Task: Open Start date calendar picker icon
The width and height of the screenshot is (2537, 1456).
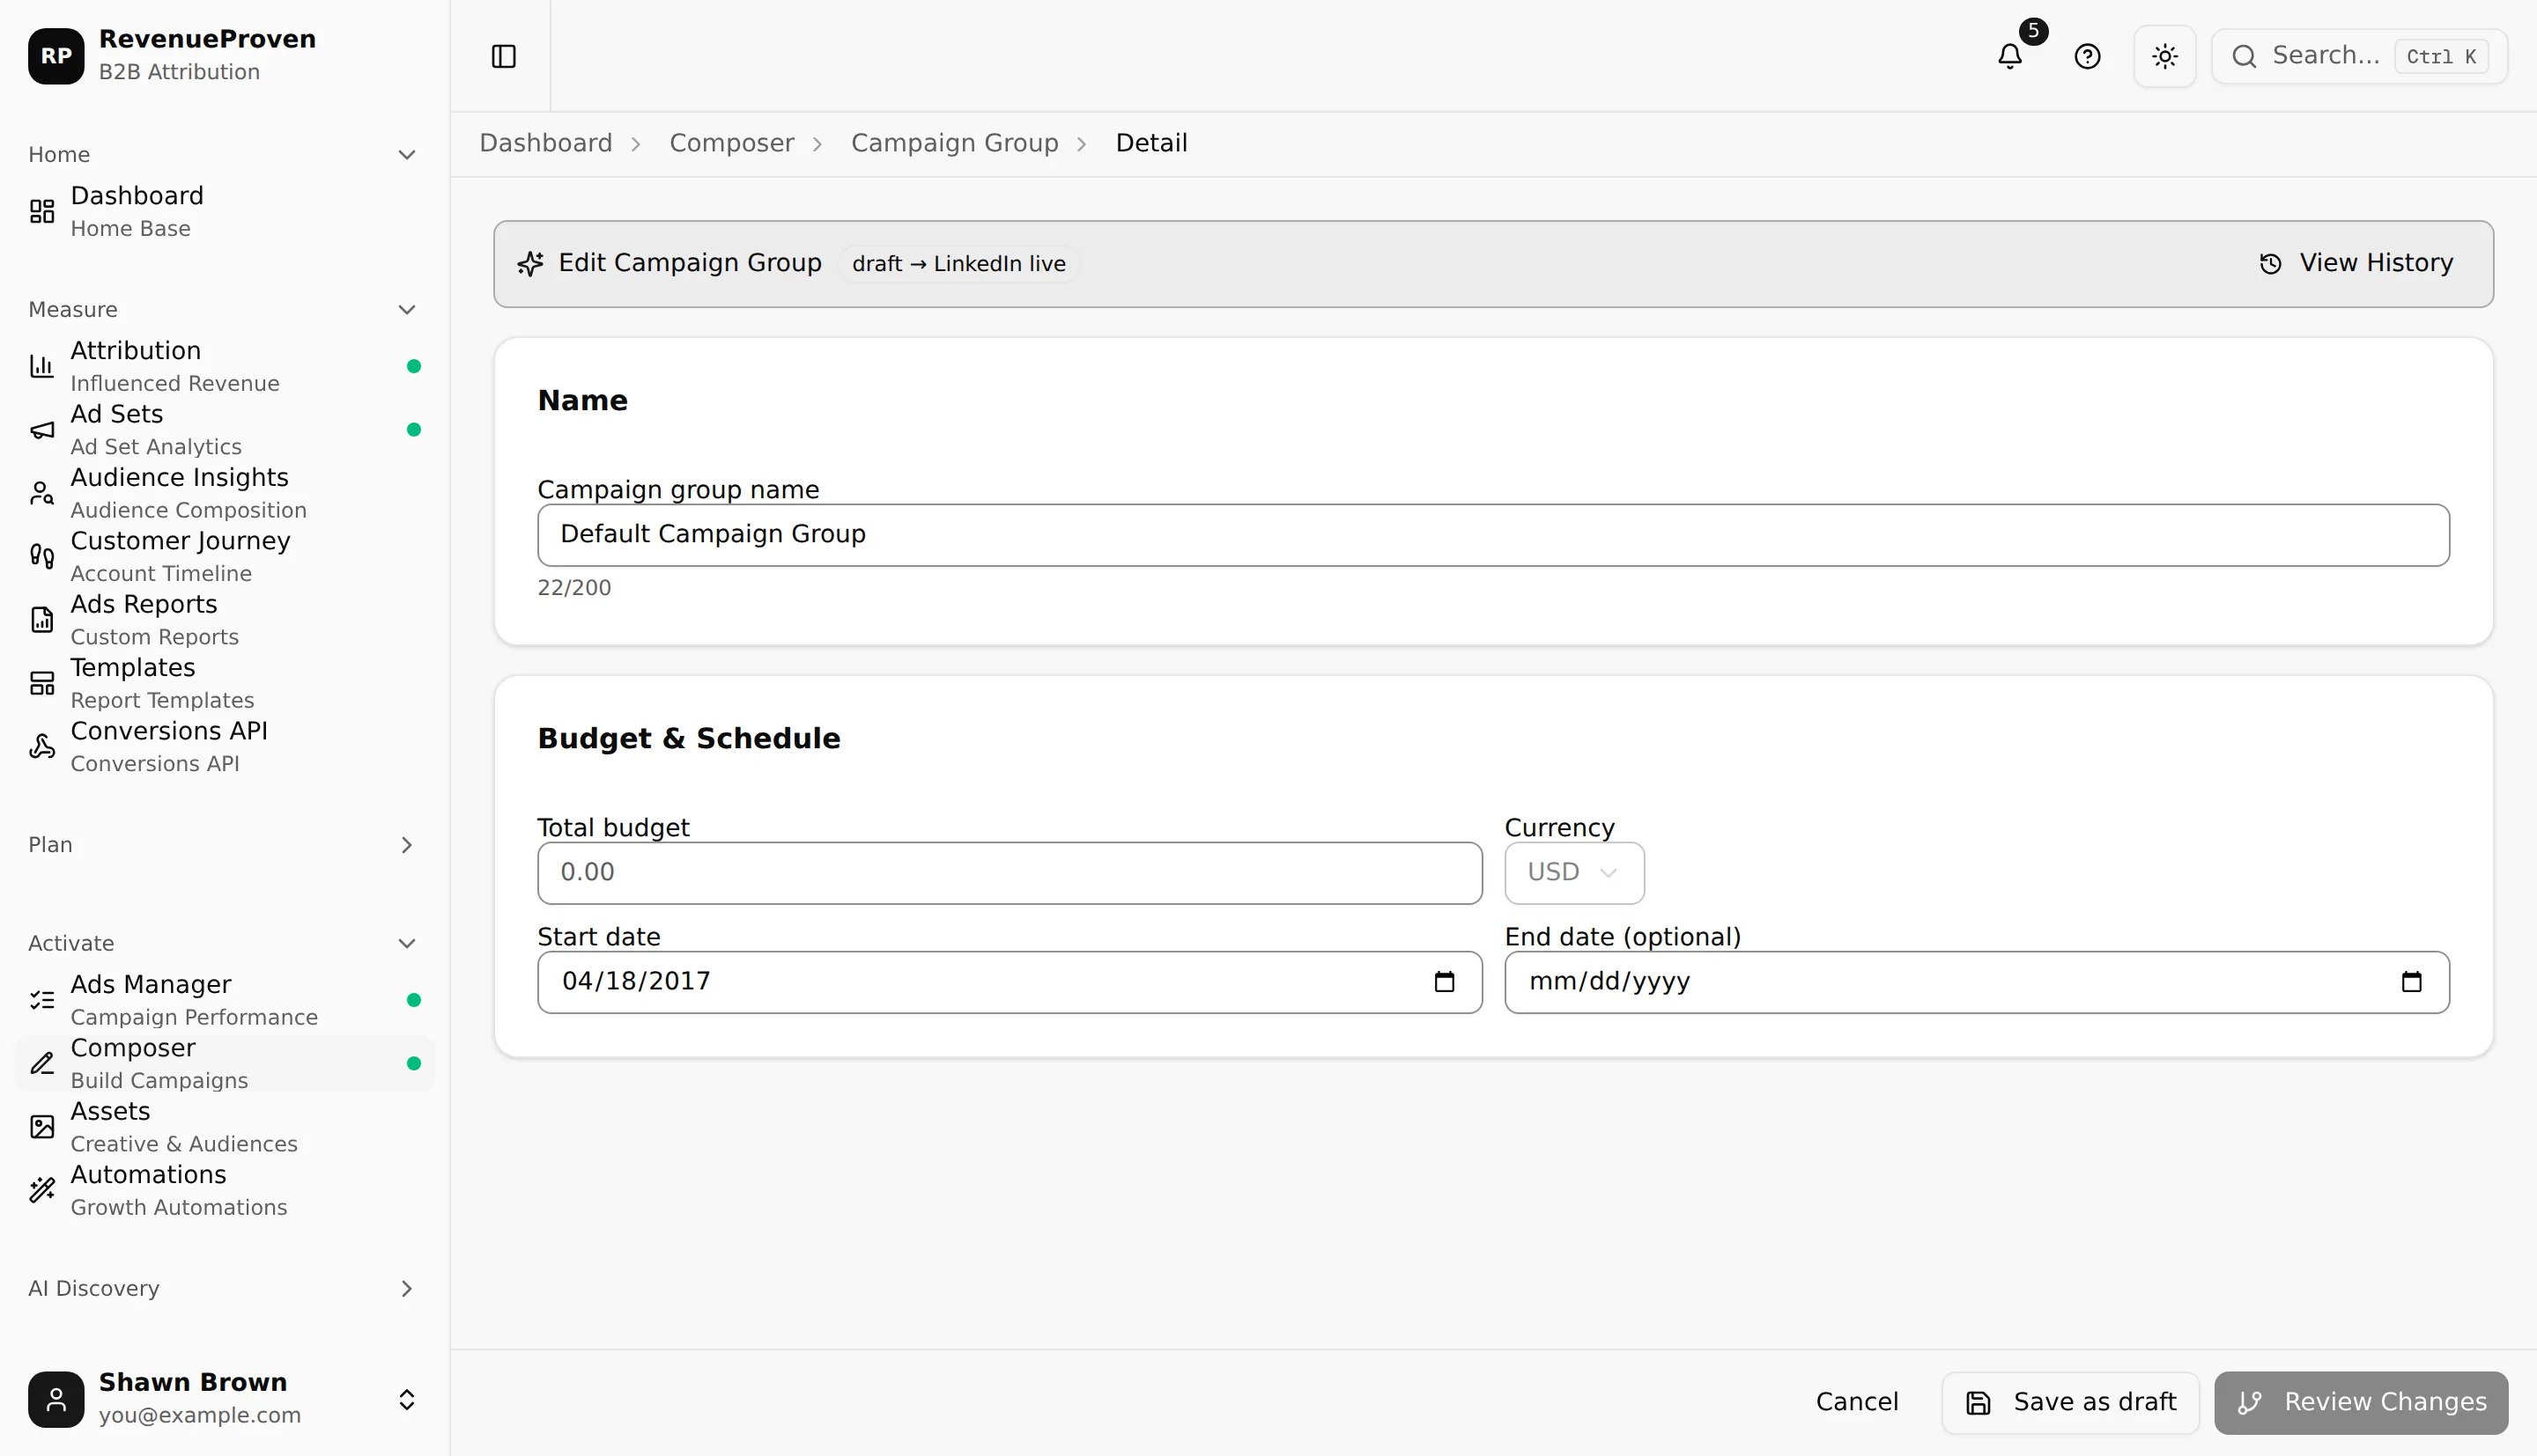Action: [1444, 982]
